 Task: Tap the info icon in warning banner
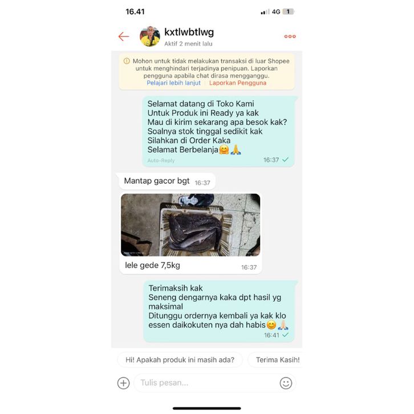click(x=127, y=61)
